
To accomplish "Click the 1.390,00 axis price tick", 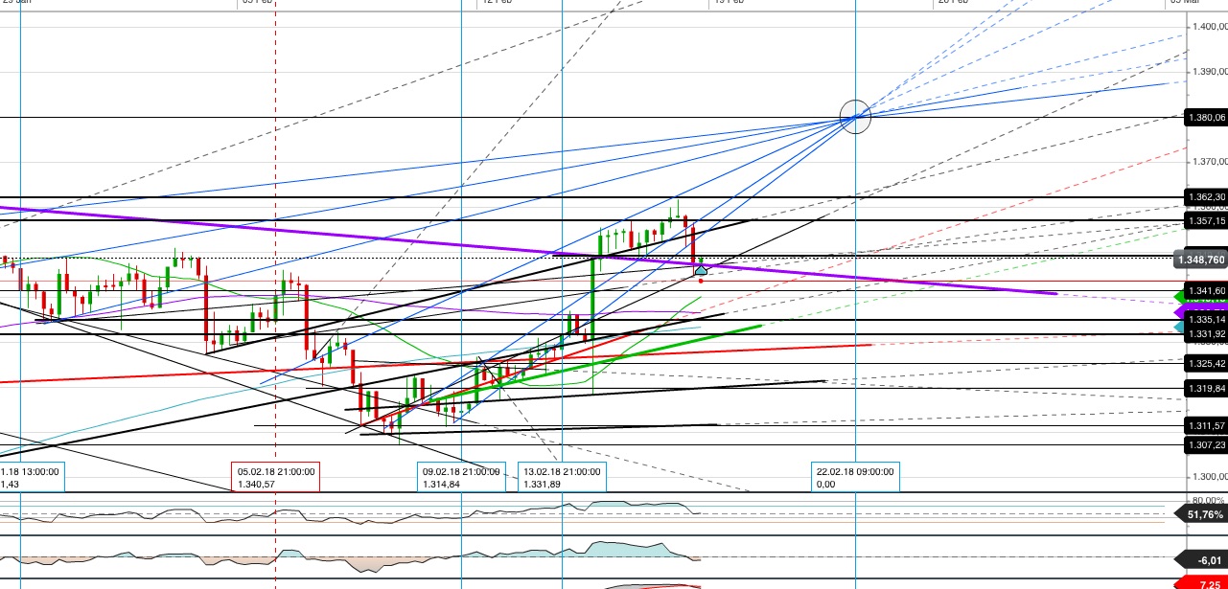I will click(1208, 73).
